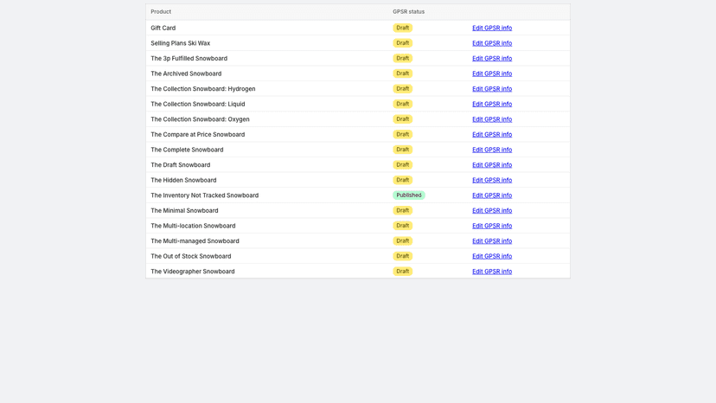
Task: Click Draft badge for The Videographer Snowboard
Action: point(402,272)
